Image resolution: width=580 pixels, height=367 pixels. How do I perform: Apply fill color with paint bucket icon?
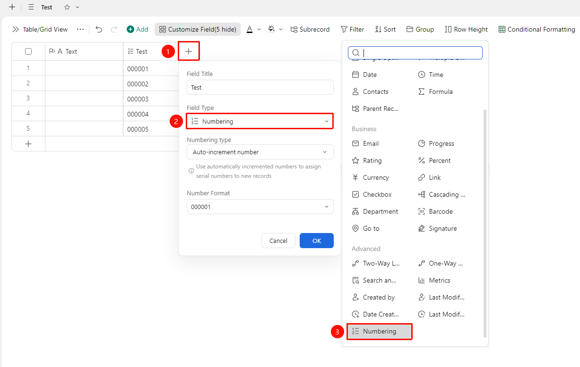coord(271,29)
